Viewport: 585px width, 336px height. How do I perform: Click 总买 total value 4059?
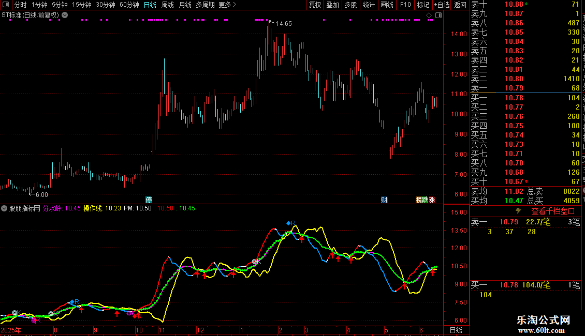click(x=571, y=201)
